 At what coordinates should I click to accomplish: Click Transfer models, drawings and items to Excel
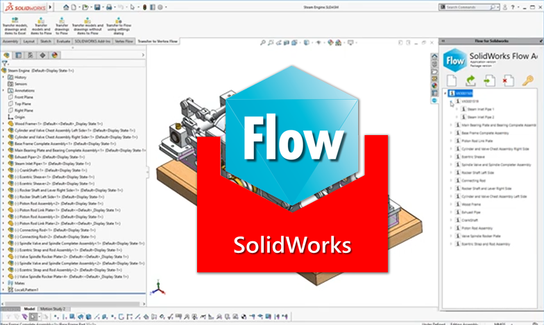tap(15, 26)
